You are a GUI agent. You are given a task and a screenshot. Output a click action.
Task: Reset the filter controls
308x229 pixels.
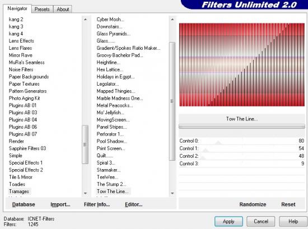tap(288, 204)
